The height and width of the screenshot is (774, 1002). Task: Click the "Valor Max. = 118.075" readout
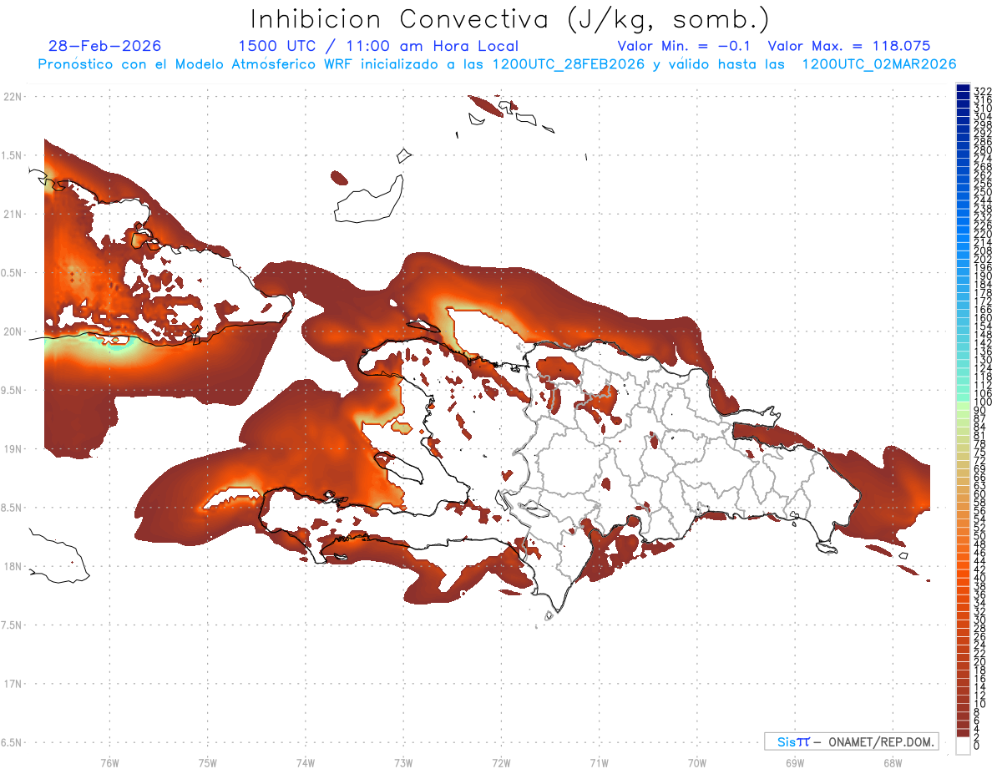849,46
